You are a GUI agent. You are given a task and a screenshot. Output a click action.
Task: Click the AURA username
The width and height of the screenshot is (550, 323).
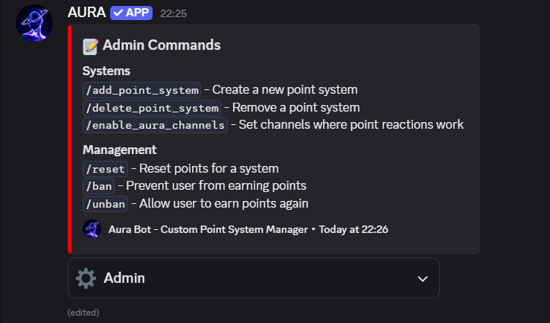pyautogui.click(x=86, y=13)
